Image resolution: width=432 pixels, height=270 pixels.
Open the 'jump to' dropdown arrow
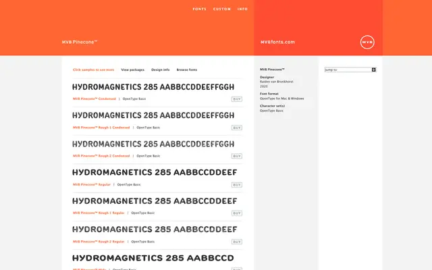coord(373,70)
